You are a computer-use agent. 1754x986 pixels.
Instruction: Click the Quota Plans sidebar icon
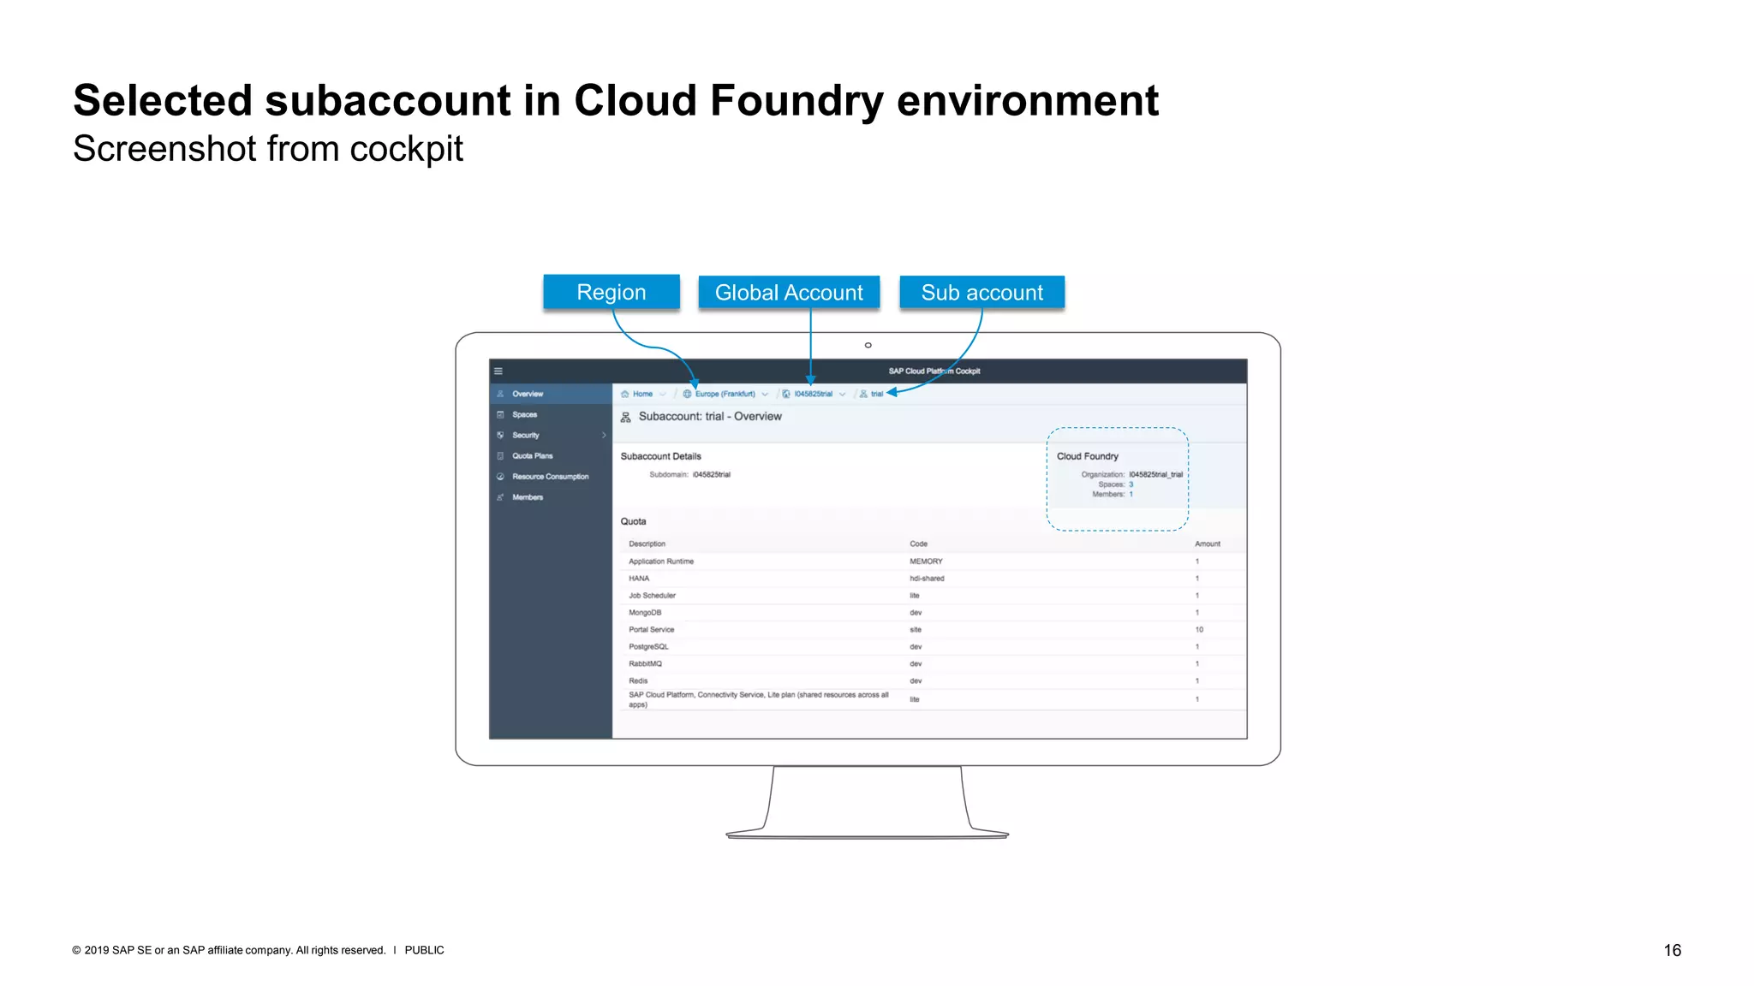(500, 456)
